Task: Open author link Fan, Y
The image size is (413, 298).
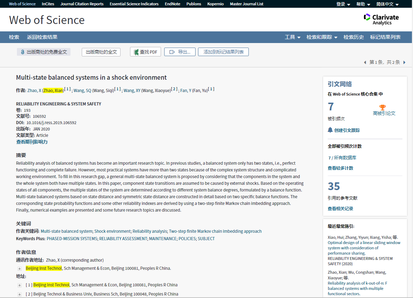Action: click(186, 91)
